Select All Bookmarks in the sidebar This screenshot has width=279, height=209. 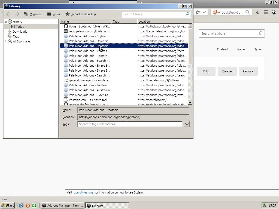click(22, 41)
